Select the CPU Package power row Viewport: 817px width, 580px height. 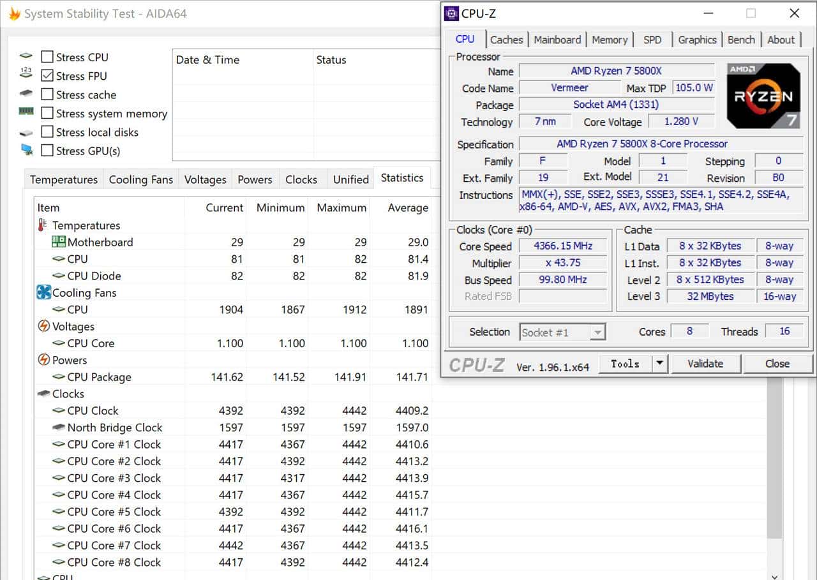click(99, 377)
